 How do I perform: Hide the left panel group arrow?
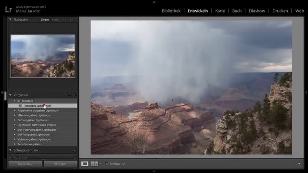point(2,92)
